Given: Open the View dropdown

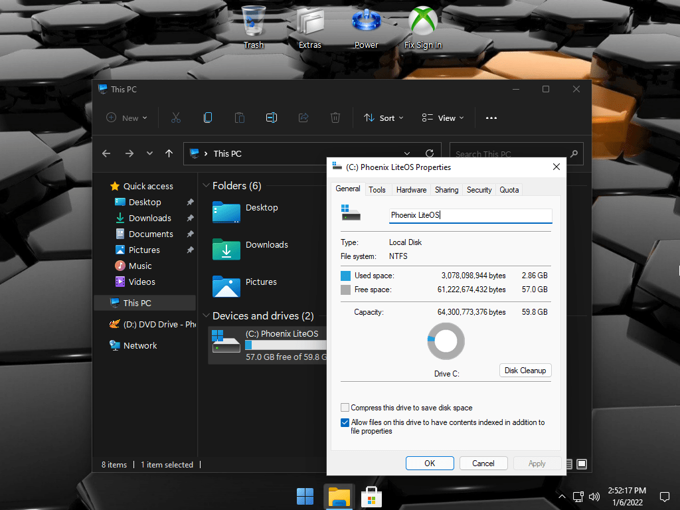Looking at the screenshot, I should tap(443, 118).
